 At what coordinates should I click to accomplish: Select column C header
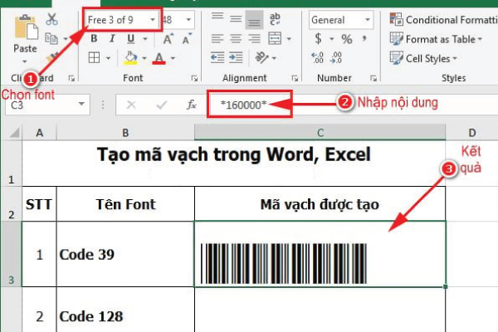click(320, 133)
